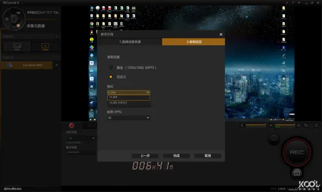This screenshot has width=322, height=192.
Task: Open the 帧率 (FPS) dropdown showing 60
Action: [x=129, y=118]
